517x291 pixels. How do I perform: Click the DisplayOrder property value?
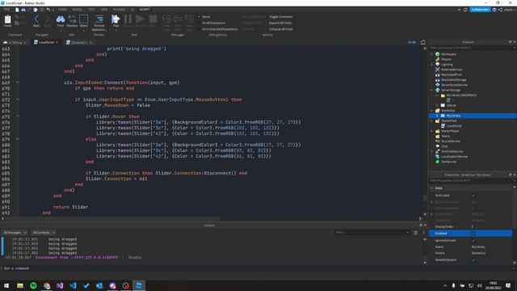coord(490,226)
